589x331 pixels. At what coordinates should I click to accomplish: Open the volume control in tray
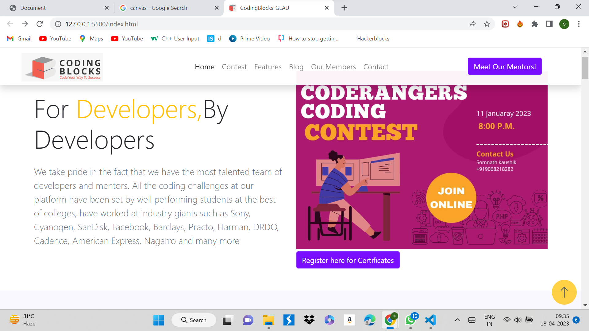[518, 320]
